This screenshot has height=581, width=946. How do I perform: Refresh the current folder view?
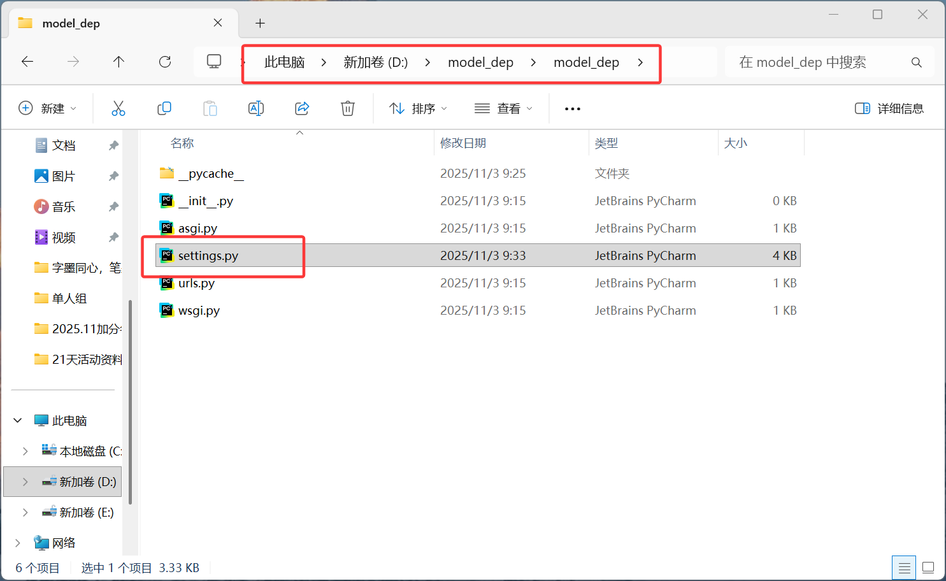165,62
